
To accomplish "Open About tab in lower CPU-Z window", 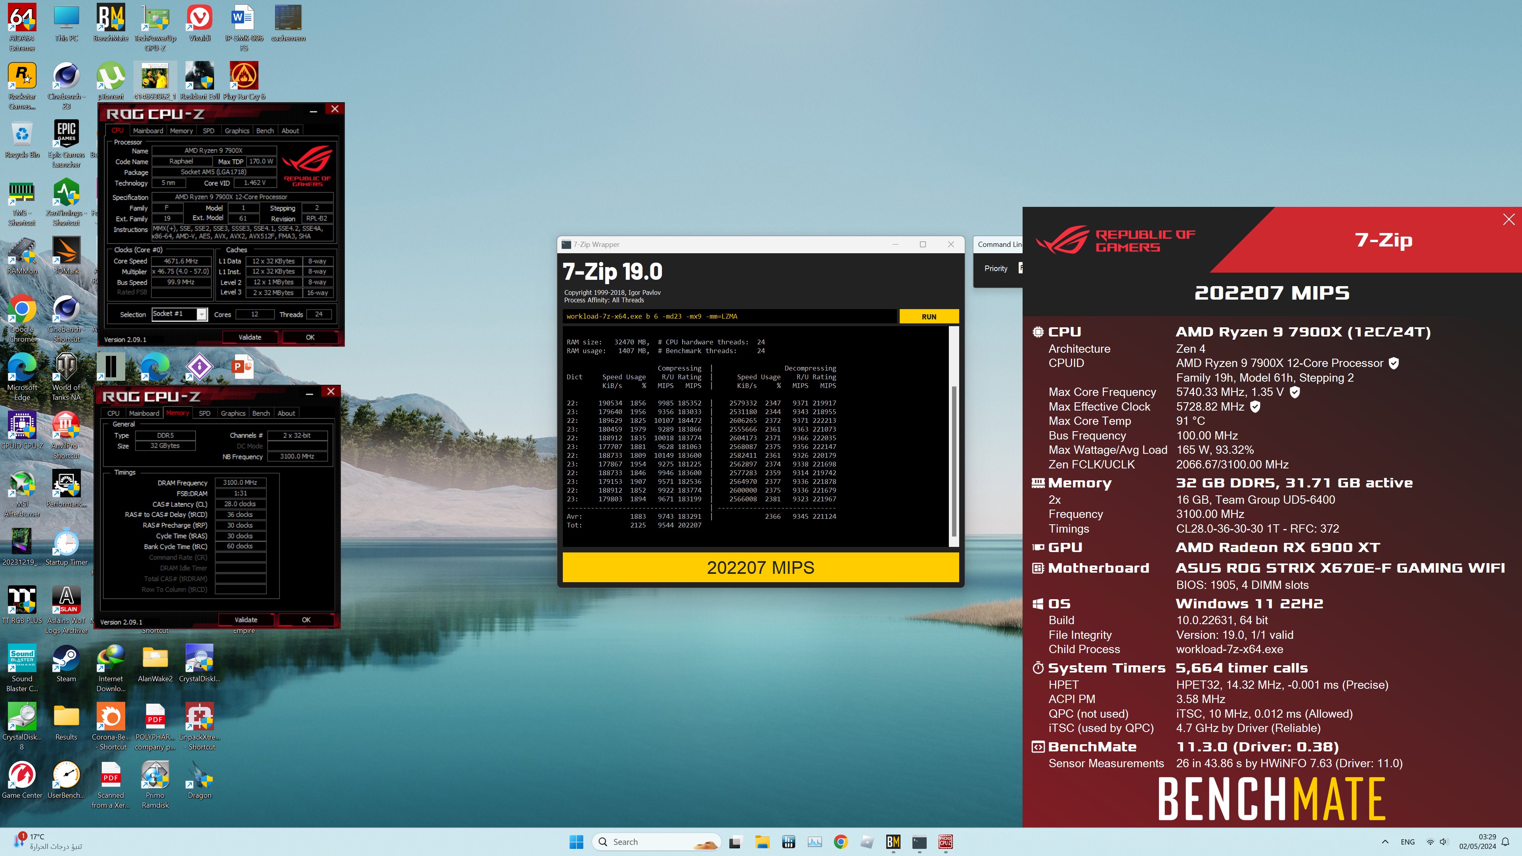I will click(287, 413).
